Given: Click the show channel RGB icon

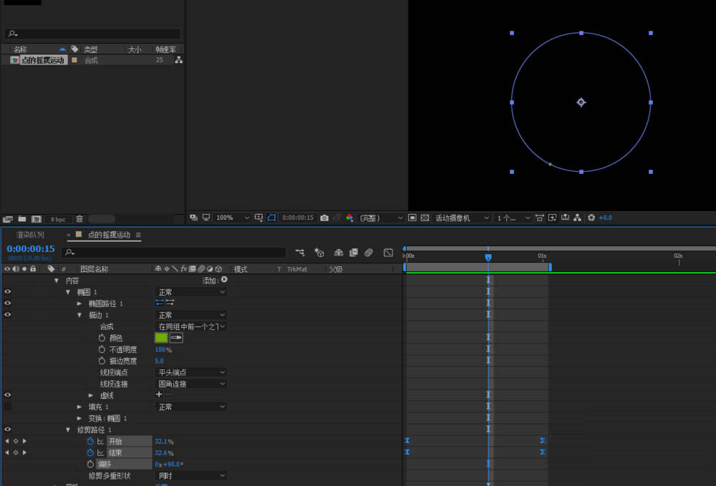Looking at the screenshot, I should tap(349, 218).
